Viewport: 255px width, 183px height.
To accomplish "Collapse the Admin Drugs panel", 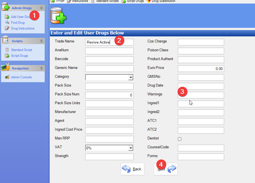I will (41, 8).
